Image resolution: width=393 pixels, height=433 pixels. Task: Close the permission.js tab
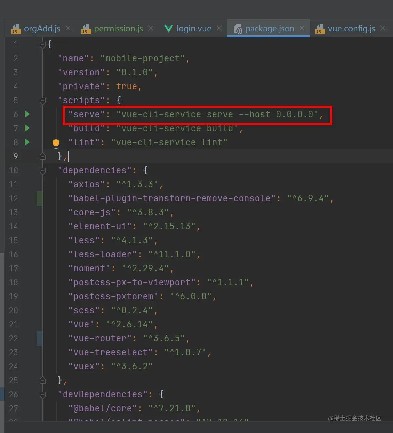pyautogui.click(x=151, y=28)
